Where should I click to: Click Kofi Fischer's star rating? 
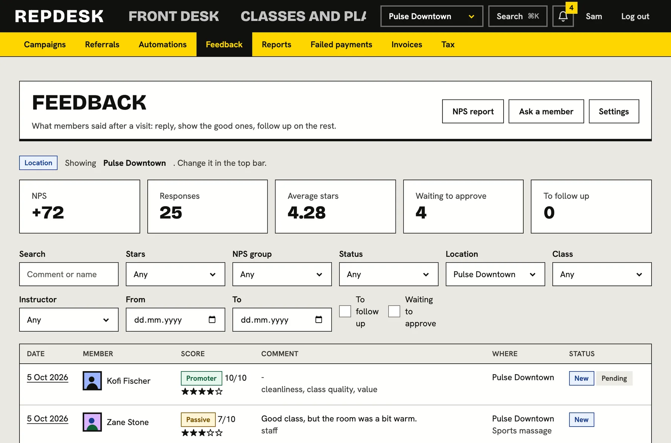click(x=202, y=392)
